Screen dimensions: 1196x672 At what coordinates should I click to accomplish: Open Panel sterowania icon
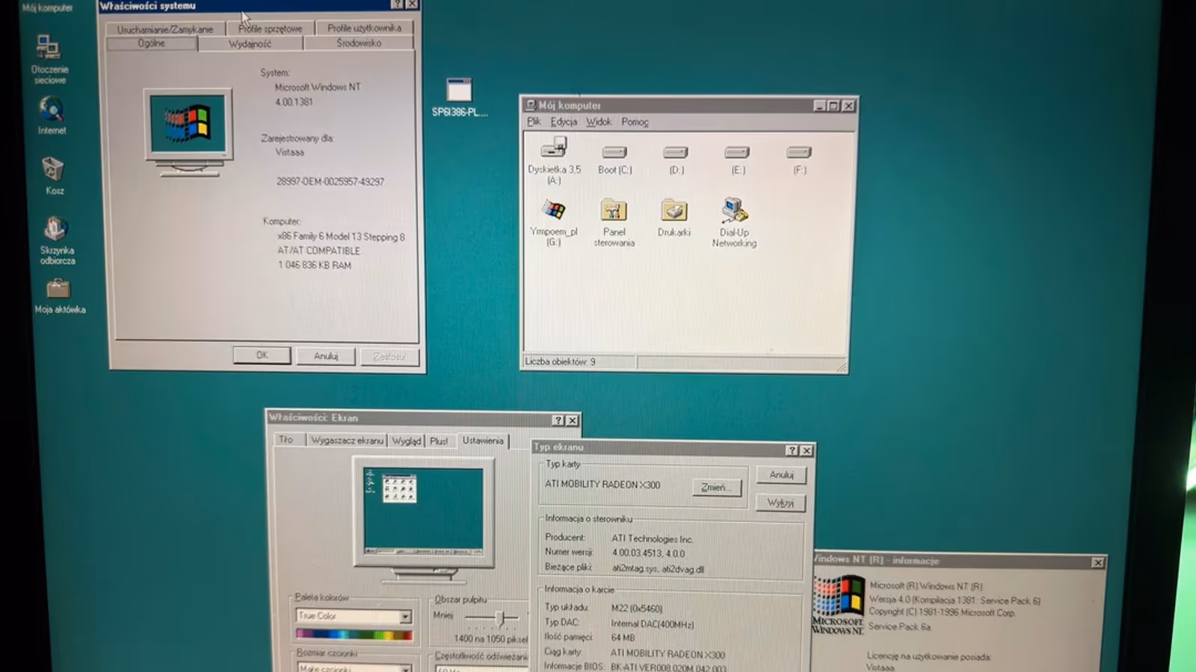click(x=614, y=222)
